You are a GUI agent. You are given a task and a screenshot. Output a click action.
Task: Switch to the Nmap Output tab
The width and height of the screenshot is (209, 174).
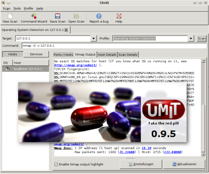pos(85,54)
